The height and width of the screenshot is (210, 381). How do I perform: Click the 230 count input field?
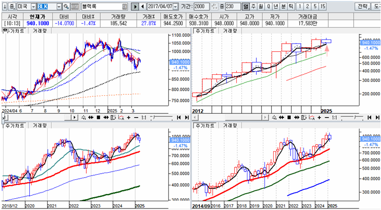pyautogui.click(x=233, y=7)
